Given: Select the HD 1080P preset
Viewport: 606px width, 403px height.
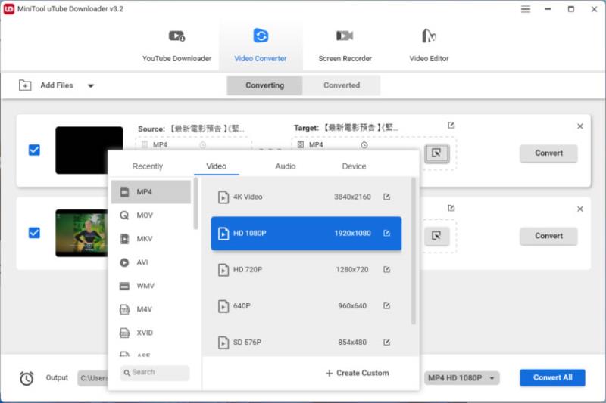Looking at the screenshot, I should tap(306, 234).
